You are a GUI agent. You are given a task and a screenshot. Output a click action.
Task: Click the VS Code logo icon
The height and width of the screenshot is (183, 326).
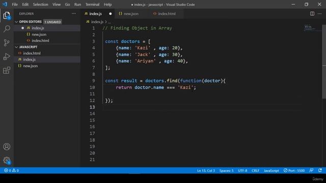[x=5, y=4]
